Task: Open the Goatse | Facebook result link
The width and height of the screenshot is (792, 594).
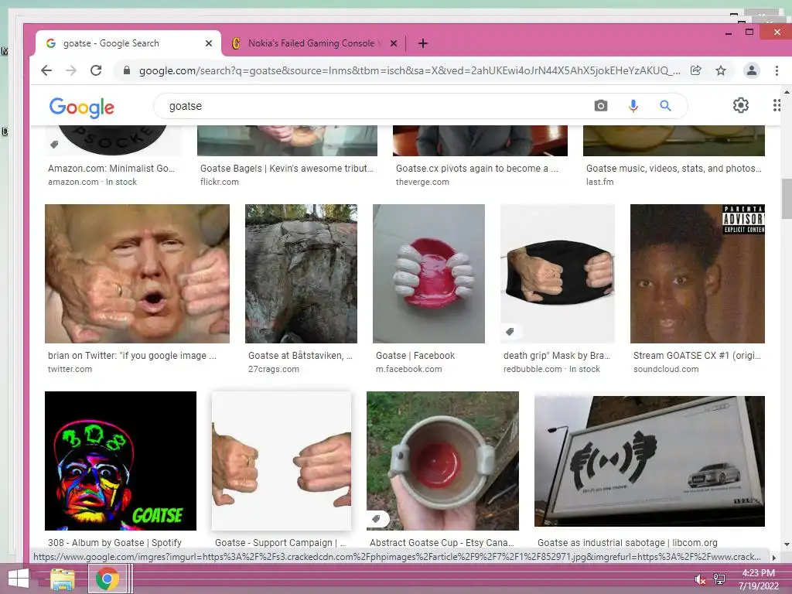Action: pos(415,356)
